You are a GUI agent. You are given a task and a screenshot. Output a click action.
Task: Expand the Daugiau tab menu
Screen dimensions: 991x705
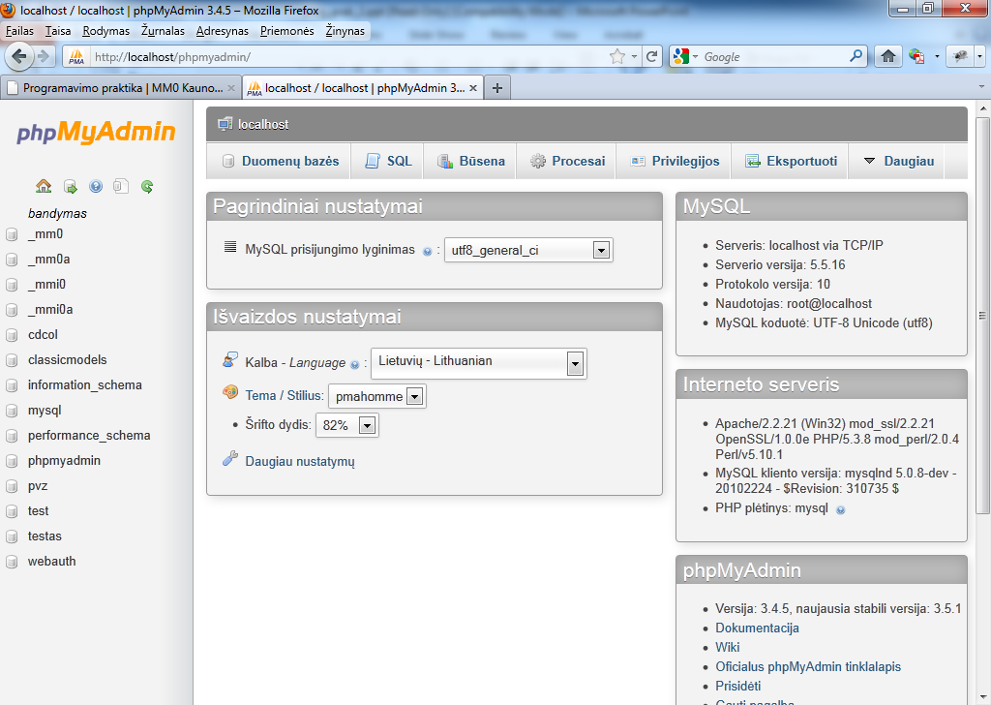click(x=899, y=161)
